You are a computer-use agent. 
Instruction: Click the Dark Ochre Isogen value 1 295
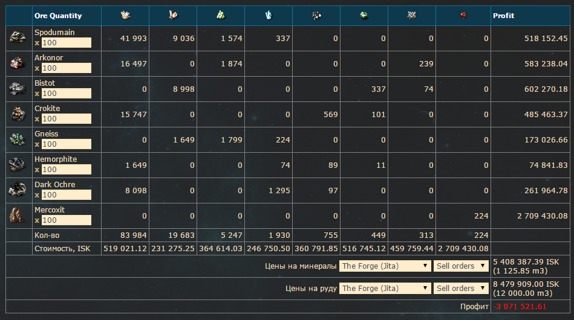[x=279, y=191]
